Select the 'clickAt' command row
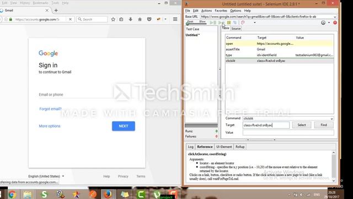The height and width of the screenshot is (199, 353). pyautogui.click(x=280, y=61)
